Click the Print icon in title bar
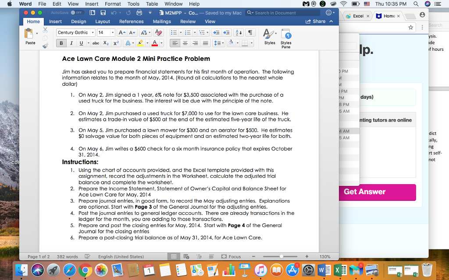The height and width of the screenshot is (280, 449). tap(139, 13)
